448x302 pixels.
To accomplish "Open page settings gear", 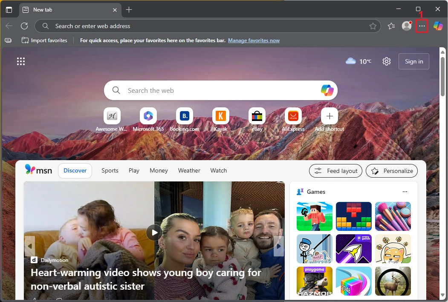I will pos(387,61).
